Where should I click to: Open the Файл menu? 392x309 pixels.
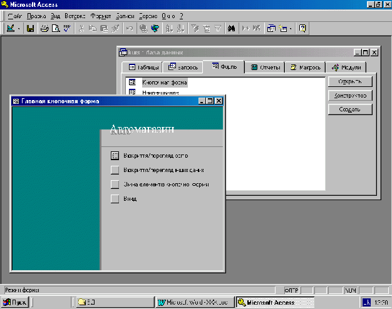(x=15, y=16)
